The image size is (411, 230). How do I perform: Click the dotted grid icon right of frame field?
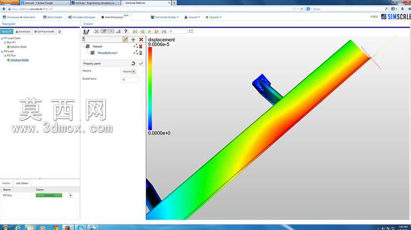[191, 31]
